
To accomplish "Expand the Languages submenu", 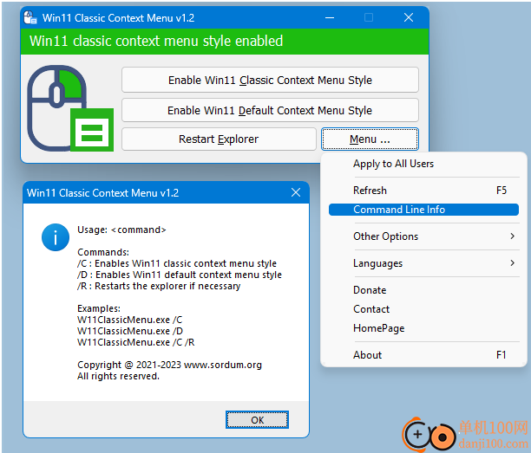I will tap(423, 263).
